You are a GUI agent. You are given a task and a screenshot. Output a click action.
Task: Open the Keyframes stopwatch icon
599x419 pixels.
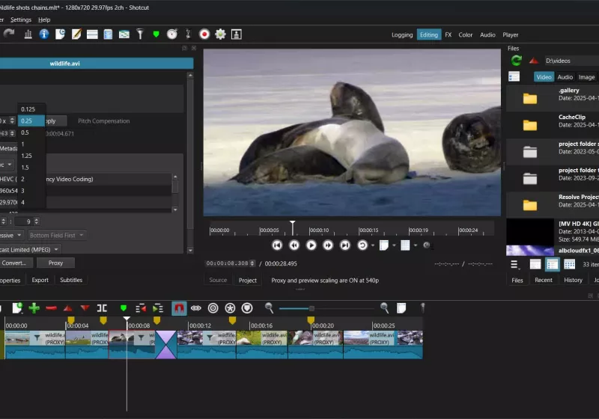pos(172,34)
